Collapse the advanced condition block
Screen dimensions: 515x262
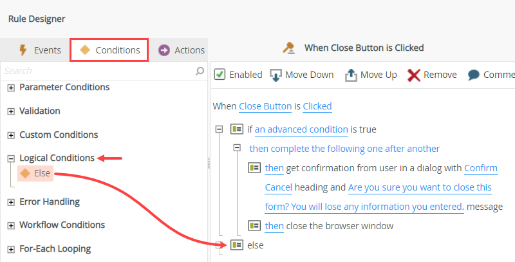[220, 129]
